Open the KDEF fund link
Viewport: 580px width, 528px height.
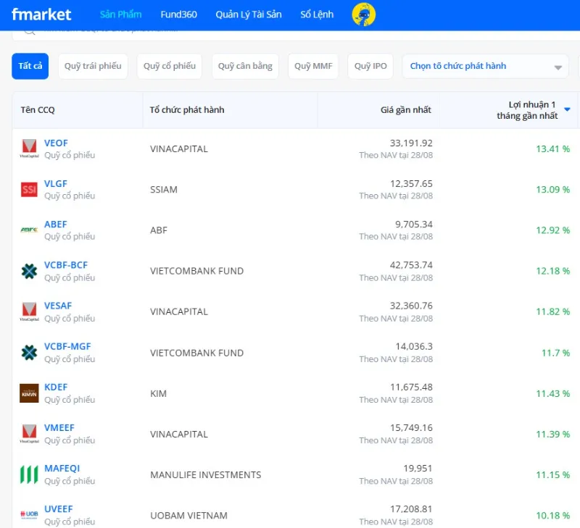click(56, 387)
